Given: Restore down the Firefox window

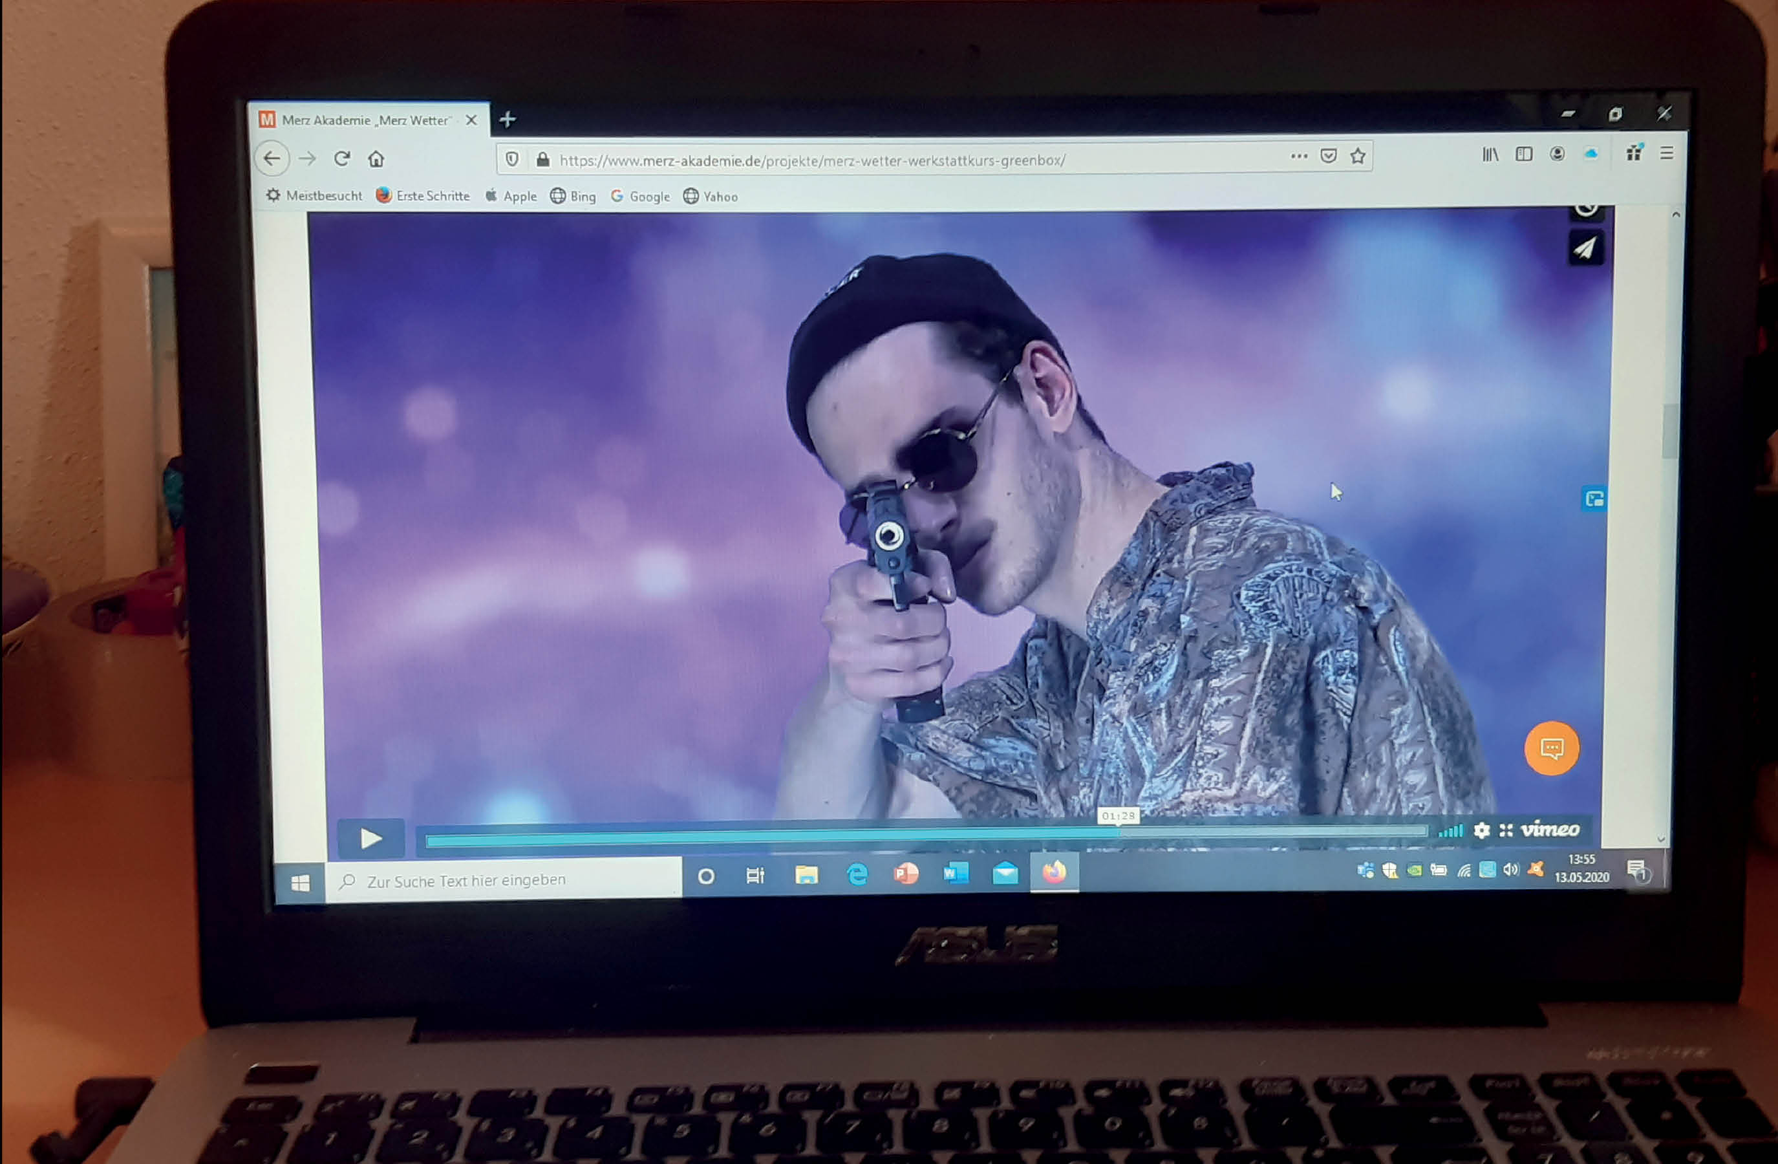Looking at the screenshot, I should [x=1615, y=114].
